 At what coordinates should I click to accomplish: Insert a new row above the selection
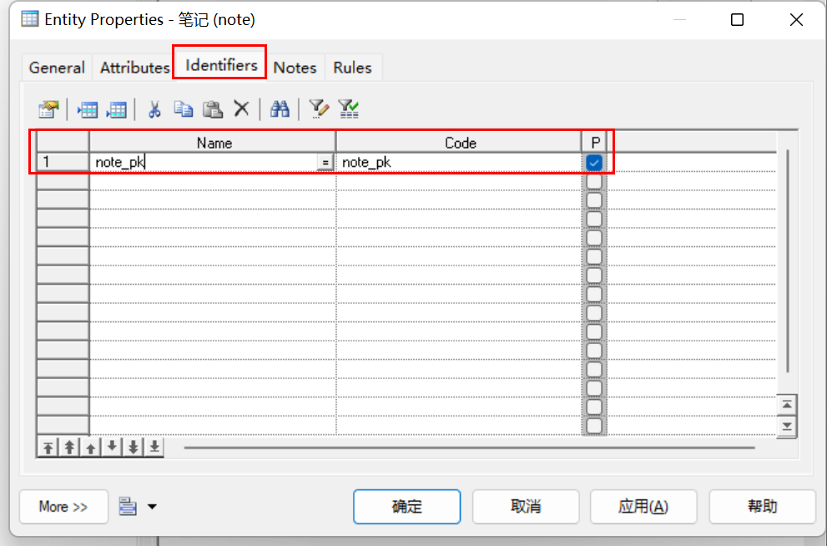tap(88, 109)
